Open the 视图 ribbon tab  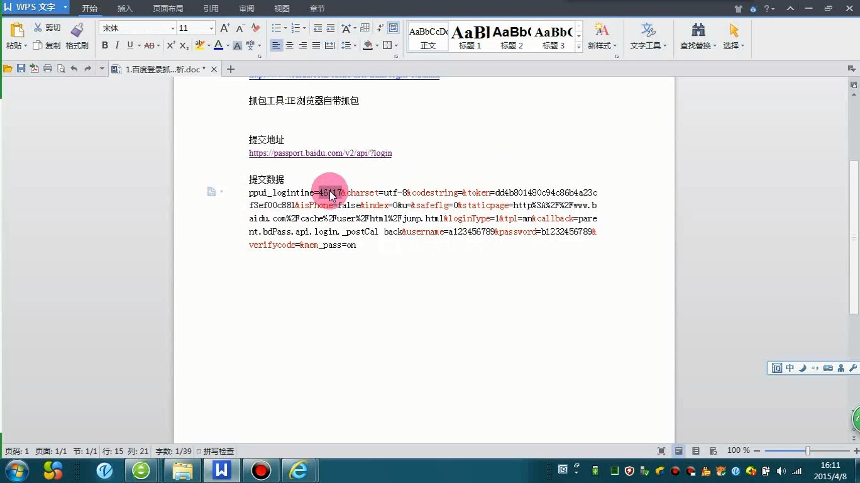point(281,8)
